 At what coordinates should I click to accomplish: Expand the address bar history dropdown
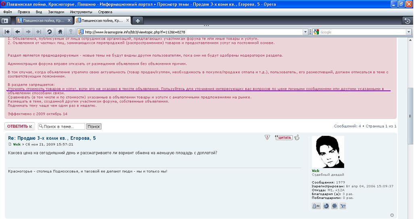coord(305,32)
